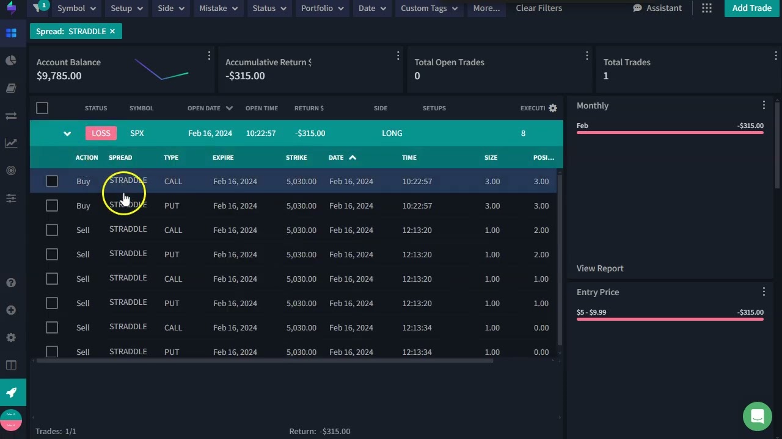Screen dimensions: 782x439
Task: Sort trades by Open Date column
Action: pos(210,108)
